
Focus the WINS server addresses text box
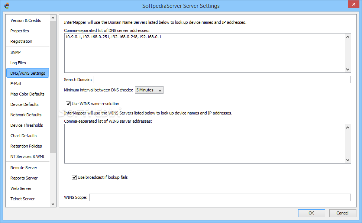204,143
